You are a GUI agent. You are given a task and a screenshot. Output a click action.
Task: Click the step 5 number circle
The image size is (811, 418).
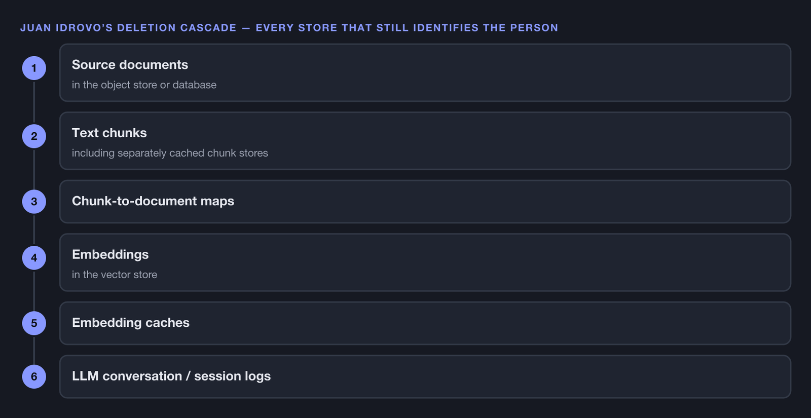pyautogui.click(x=34, y=323)
